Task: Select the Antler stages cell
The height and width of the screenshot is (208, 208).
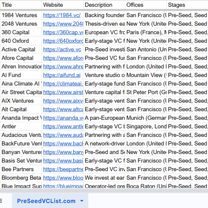Action: [187, 127]
